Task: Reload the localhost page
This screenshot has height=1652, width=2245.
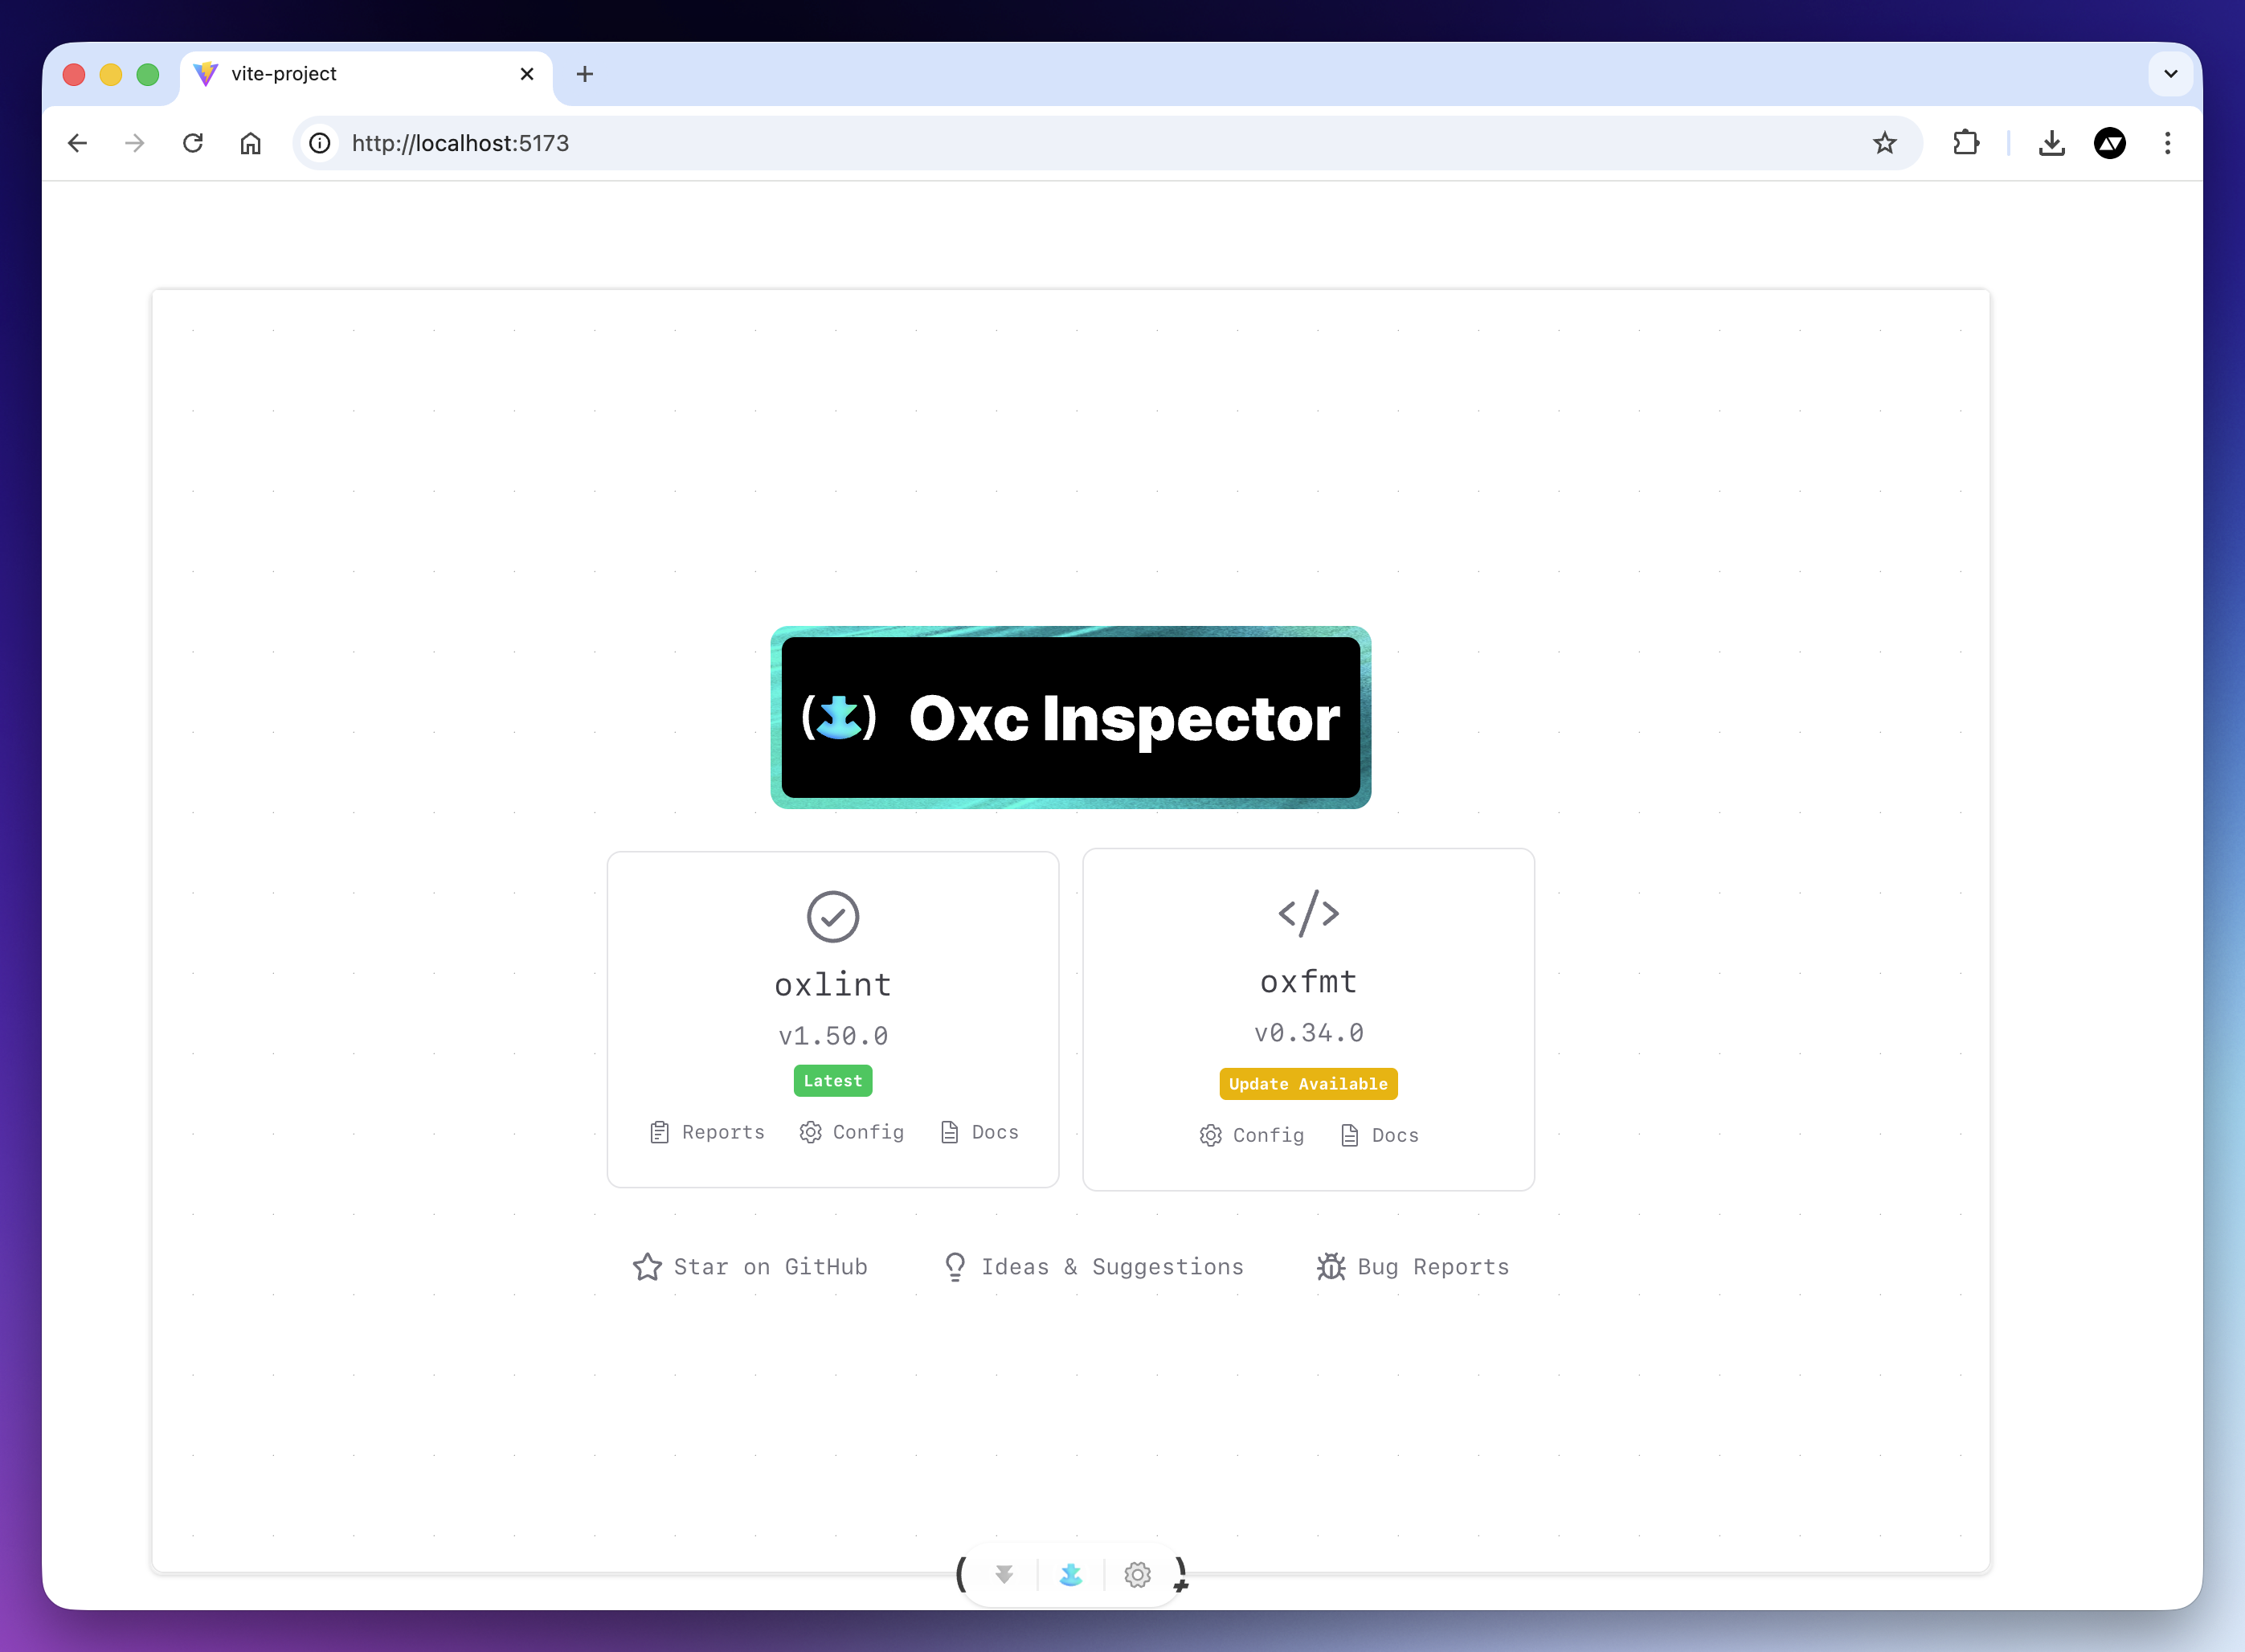Action: 193,143
